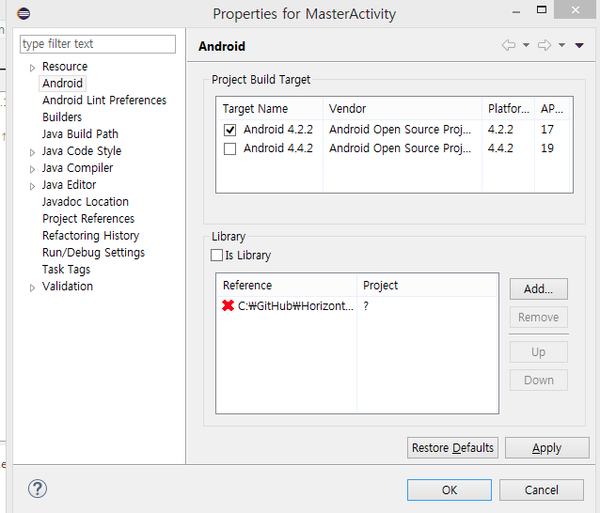Select the Validation item
The image size is (600, 513).
(x=68, y=286)
